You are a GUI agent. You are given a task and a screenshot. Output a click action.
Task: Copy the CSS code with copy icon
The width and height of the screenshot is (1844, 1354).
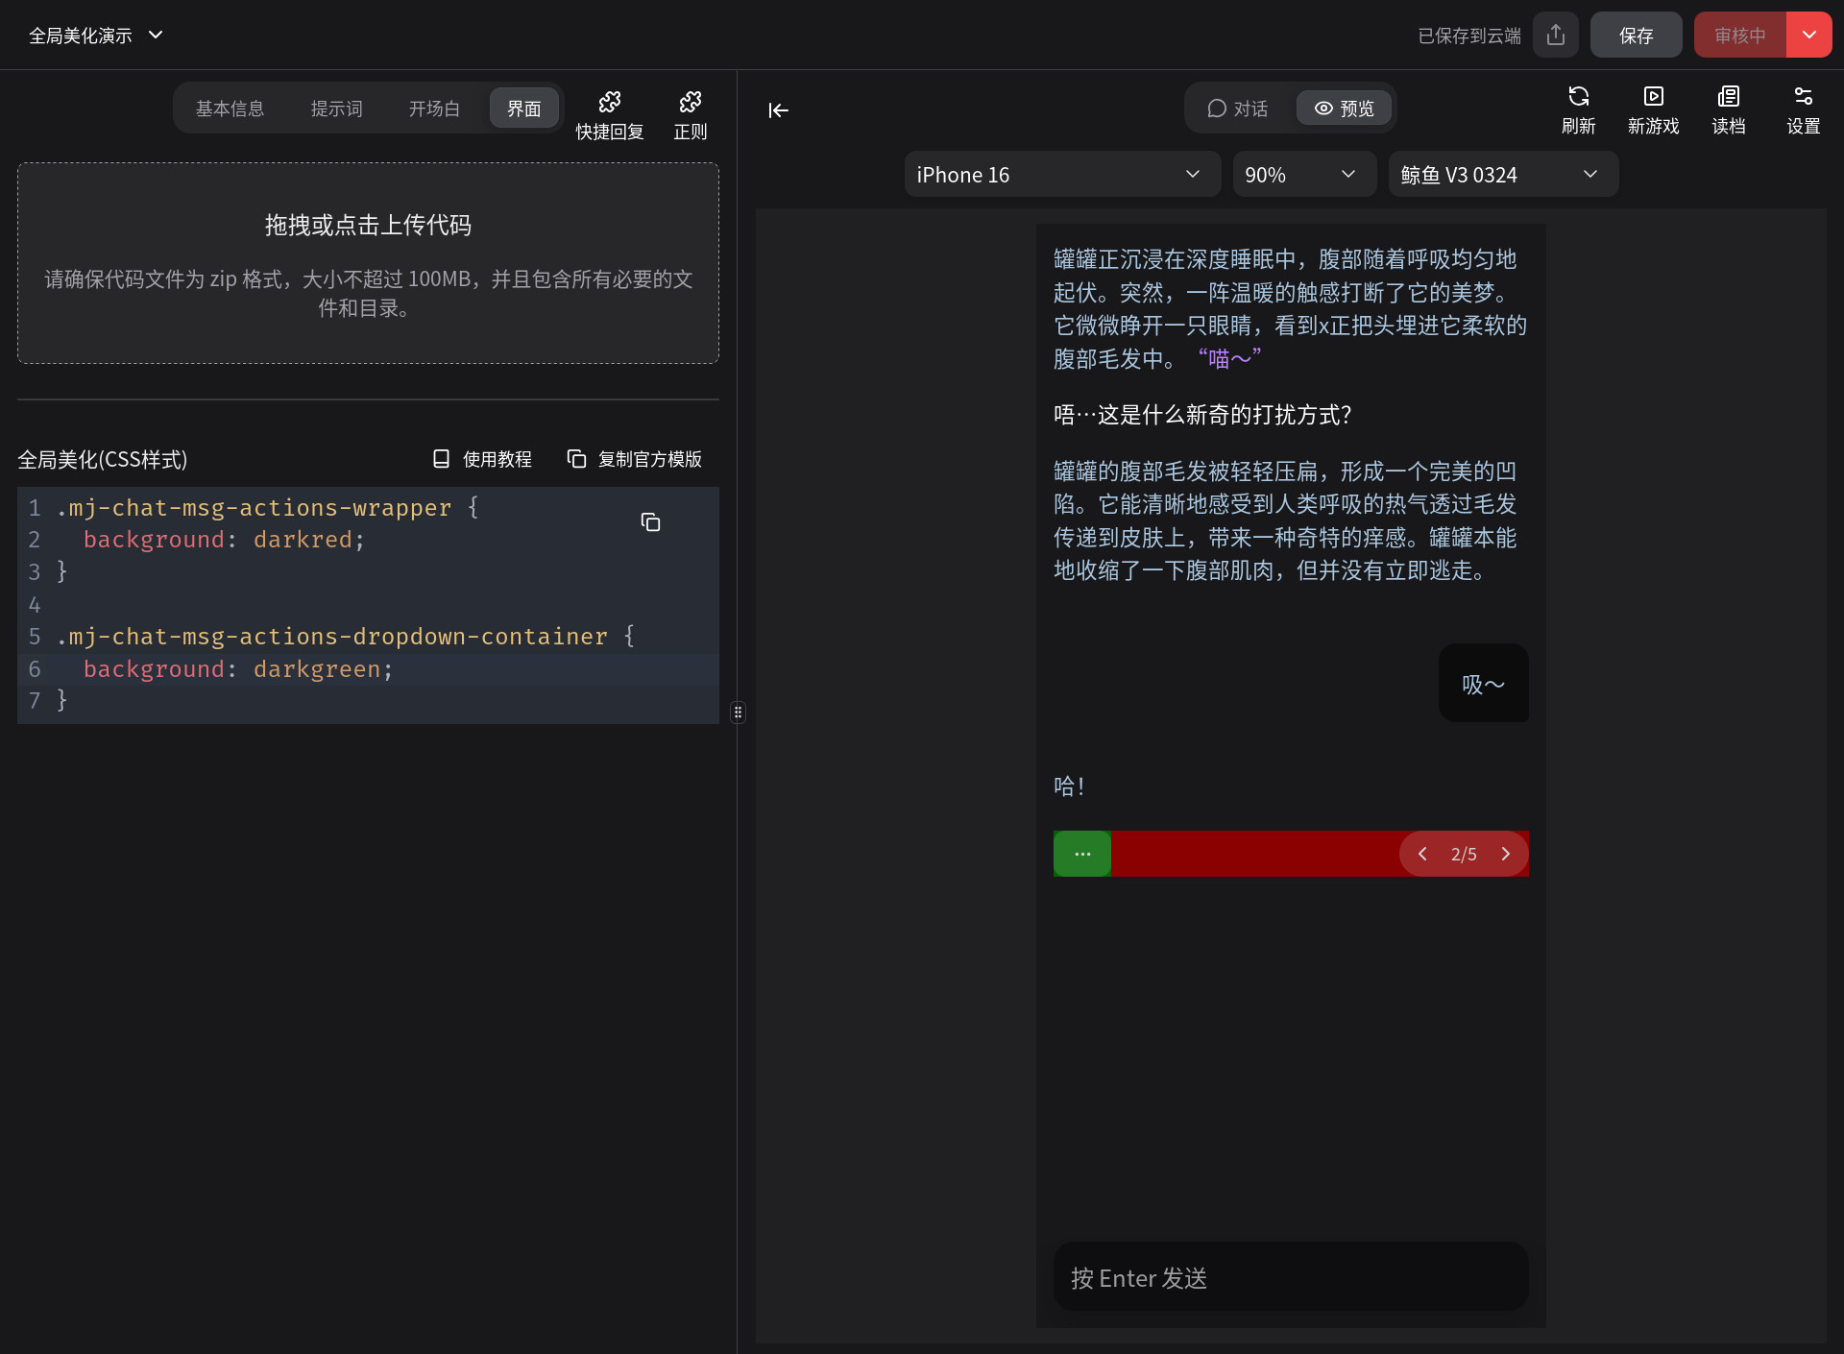click(x=650, y=521)
